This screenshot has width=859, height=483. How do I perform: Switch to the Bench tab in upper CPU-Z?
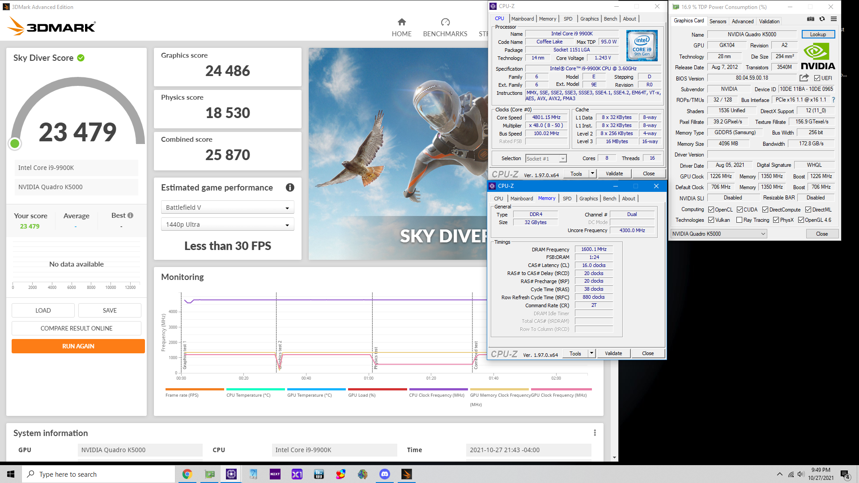pyautogui.click(x=610, y=19)
